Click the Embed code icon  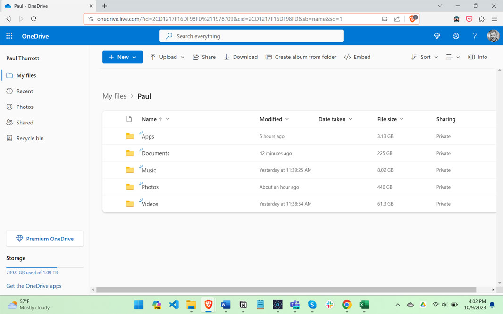347,57
